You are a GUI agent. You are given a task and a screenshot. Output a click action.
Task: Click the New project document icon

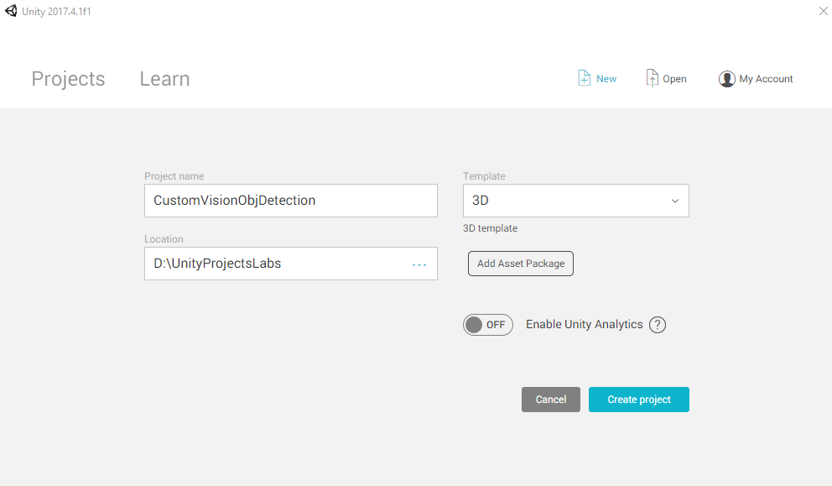click(585, 77)
